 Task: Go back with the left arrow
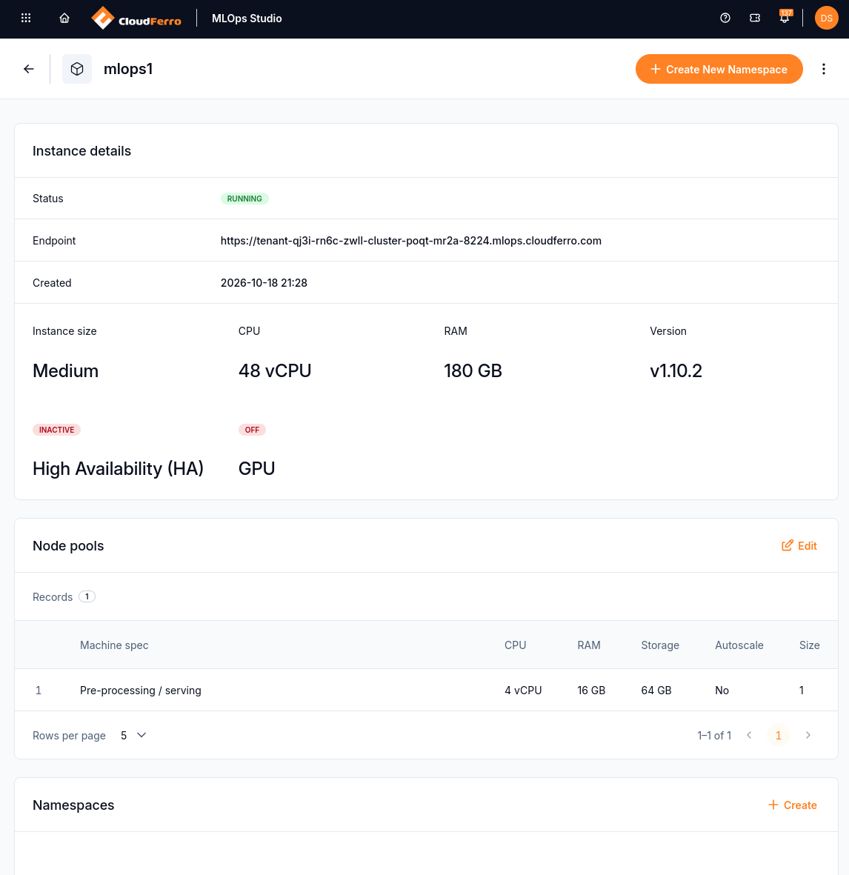click(28, 69)
